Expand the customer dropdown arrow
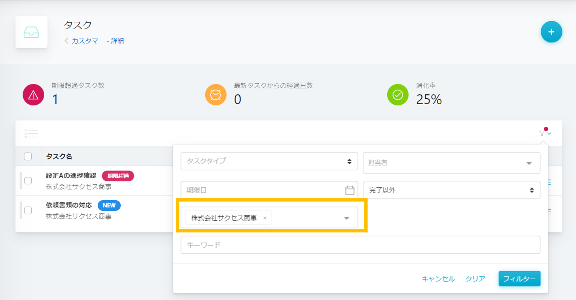 pyautogui.click(x=347, y=218)
